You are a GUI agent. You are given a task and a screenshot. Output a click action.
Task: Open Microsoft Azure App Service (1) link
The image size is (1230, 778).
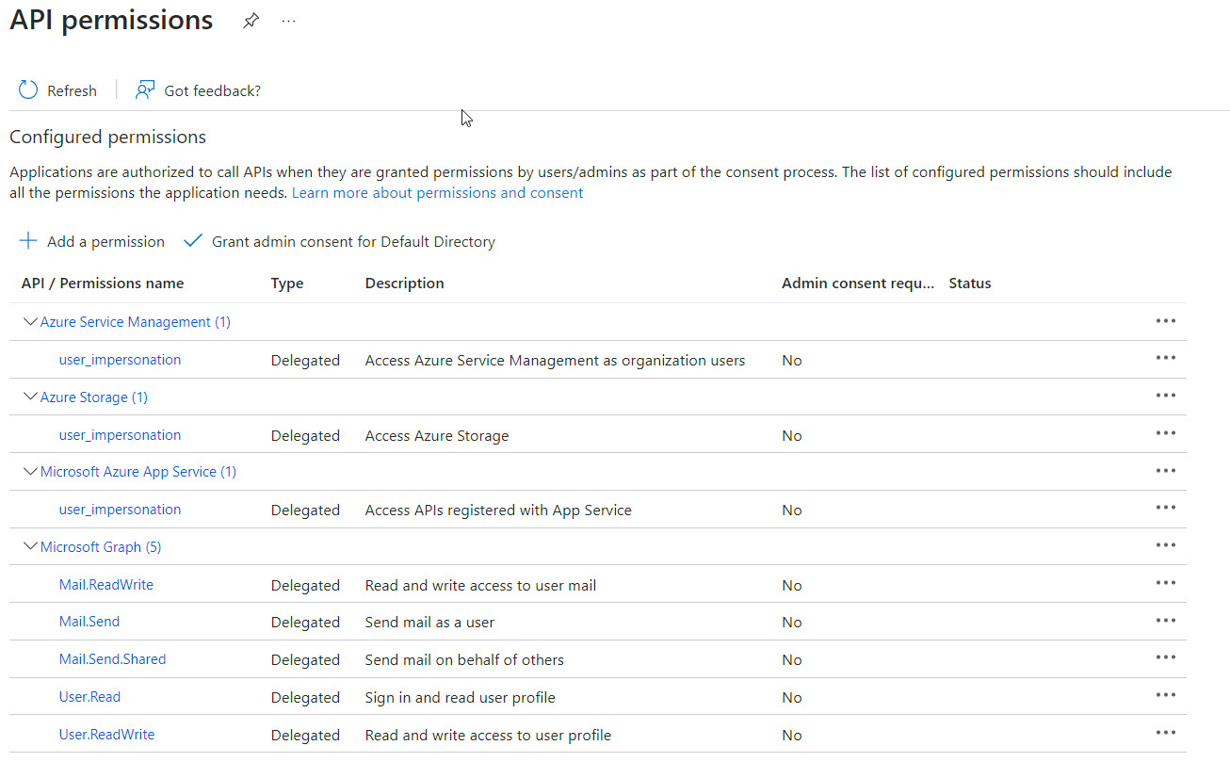138,472
